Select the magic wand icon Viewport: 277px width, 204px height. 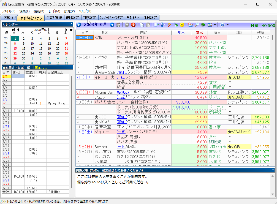point(170,25)
